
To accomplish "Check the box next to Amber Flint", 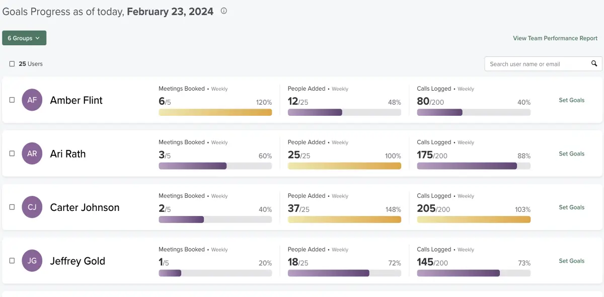I will coord(12,100).
